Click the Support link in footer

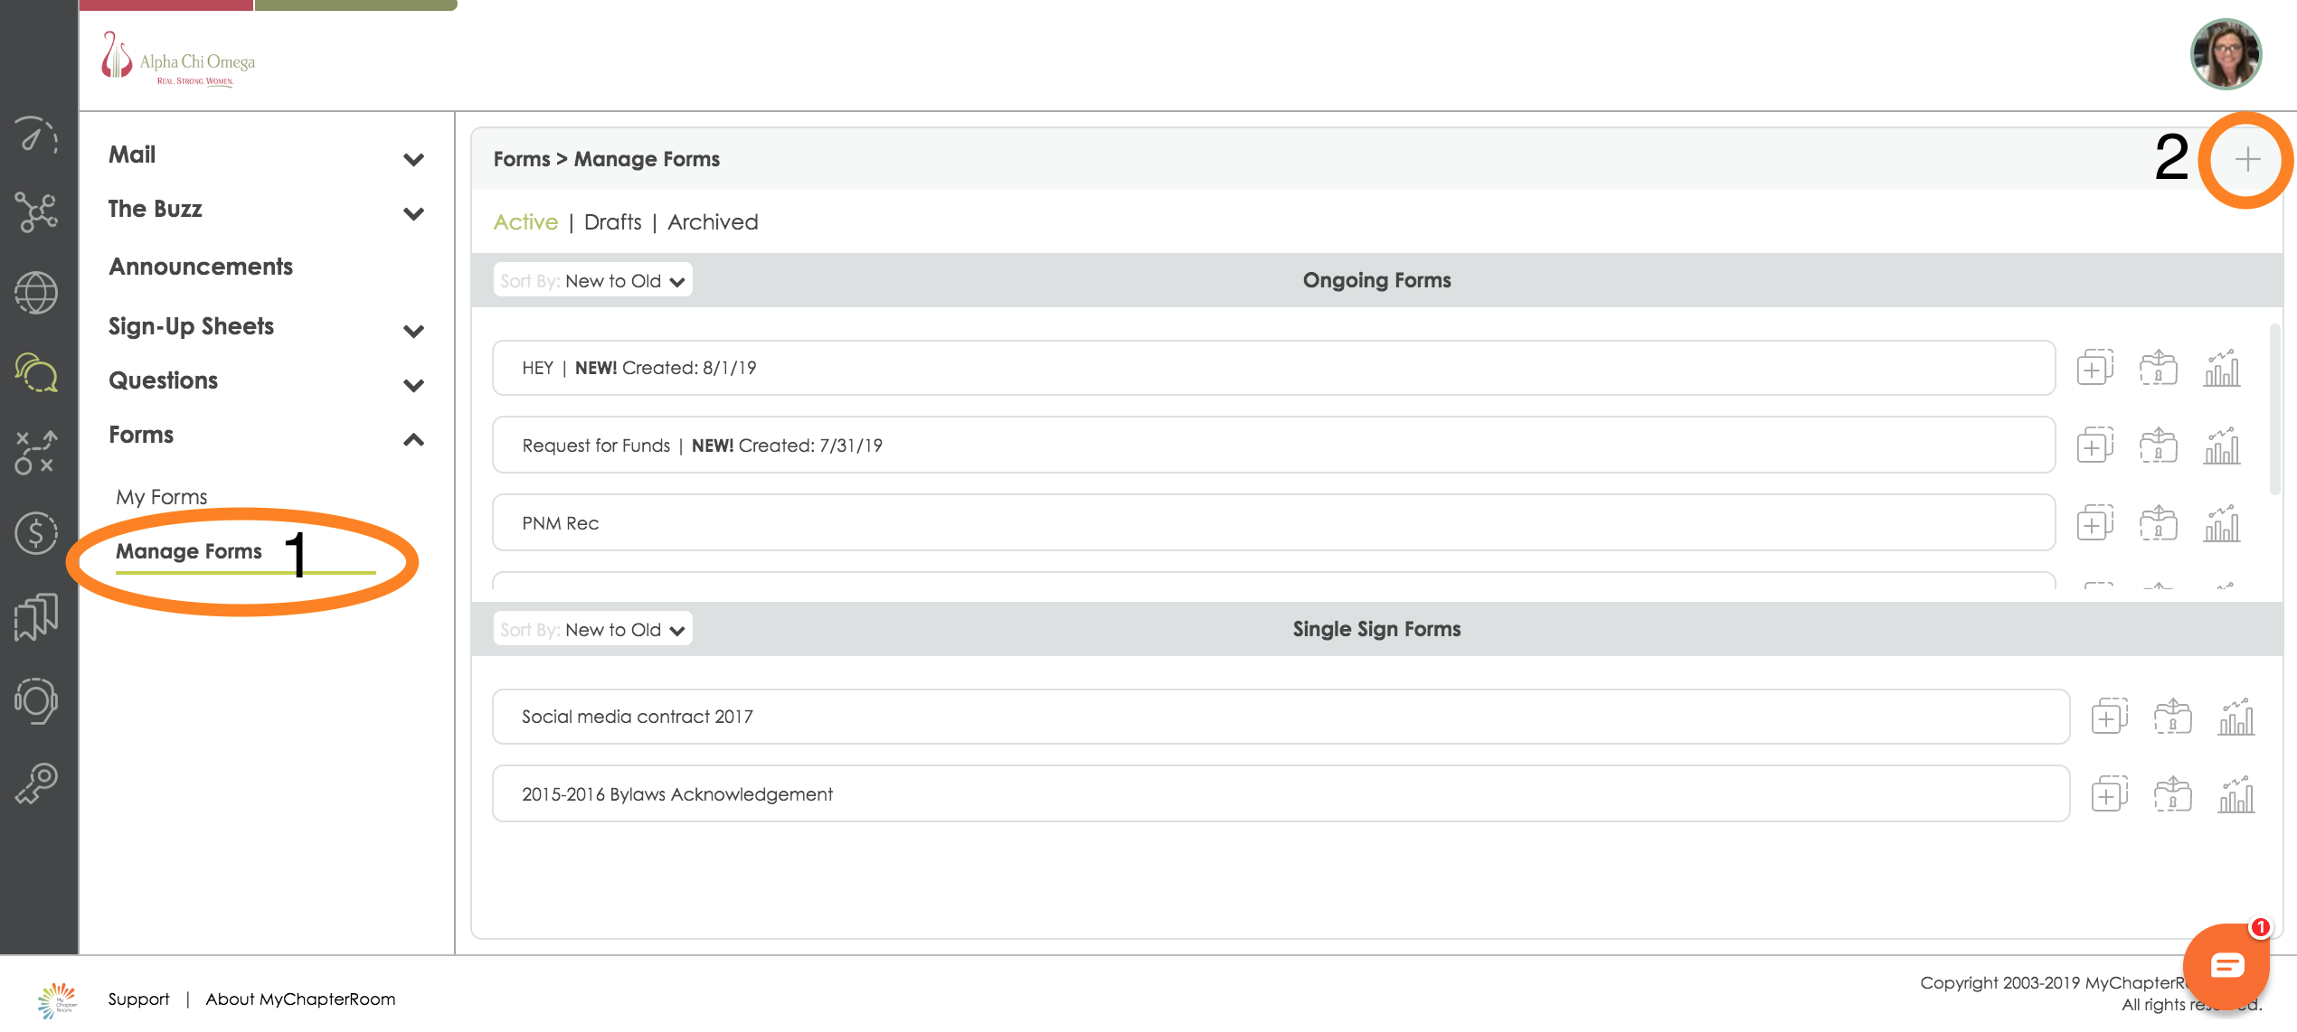tap(138, 999)
